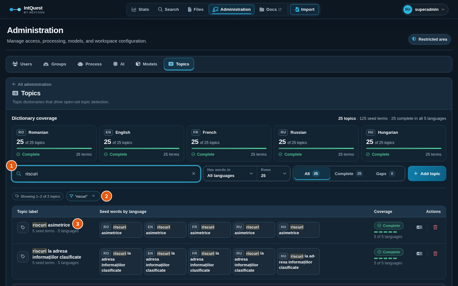The width and height of the screenshot is (458, 286).
Task: Select the Gaps 0 filter
Action: [x=385, y=174]
